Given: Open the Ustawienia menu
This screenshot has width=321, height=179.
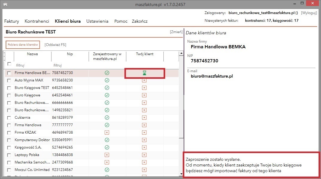Looking at the screenshot, I should point(97,21).
